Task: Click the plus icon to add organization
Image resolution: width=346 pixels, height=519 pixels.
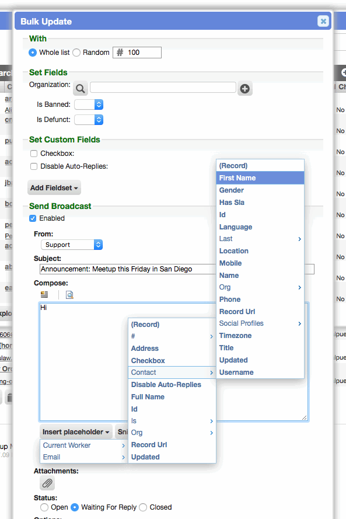Action: coord(245,88)
